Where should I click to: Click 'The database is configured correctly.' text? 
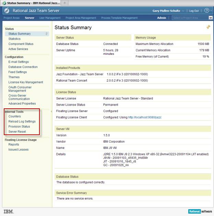[x=81, y=182]
